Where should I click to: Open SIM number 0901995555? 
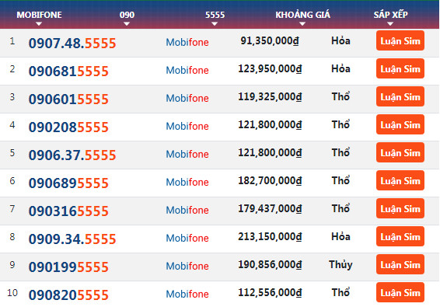coord(68,267)
